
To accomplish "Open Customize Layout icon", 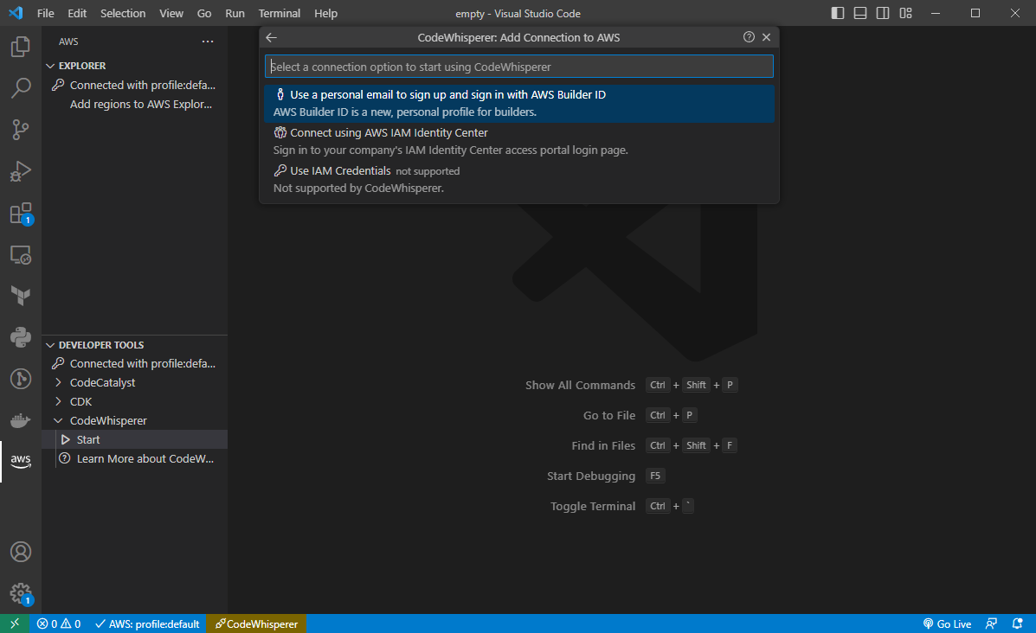I will click(x=905, y=13).
